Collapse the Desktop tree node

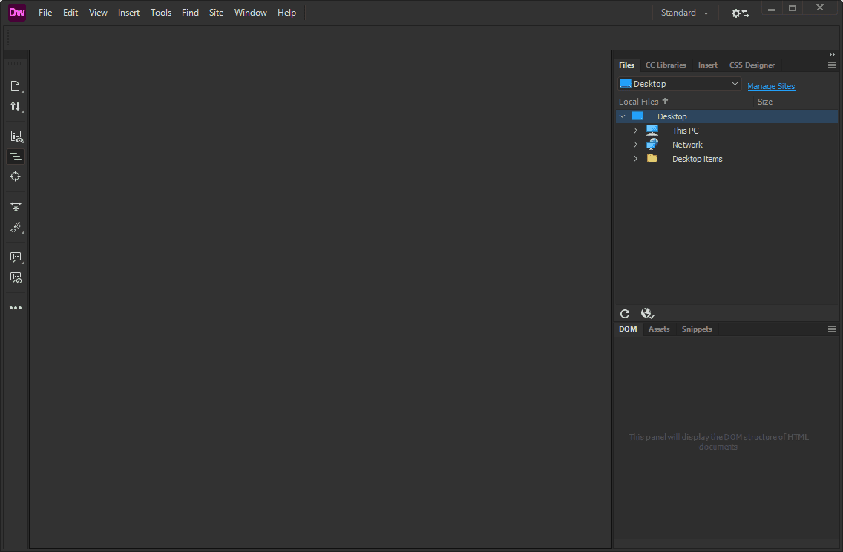coord(622,116)
